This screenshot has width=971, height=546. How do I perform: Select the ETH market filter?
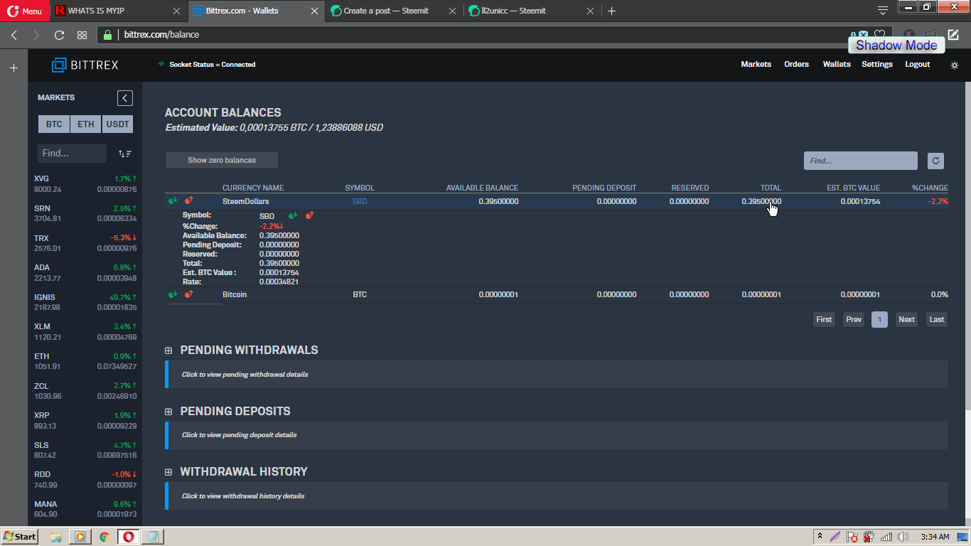(x=86, y=124)
